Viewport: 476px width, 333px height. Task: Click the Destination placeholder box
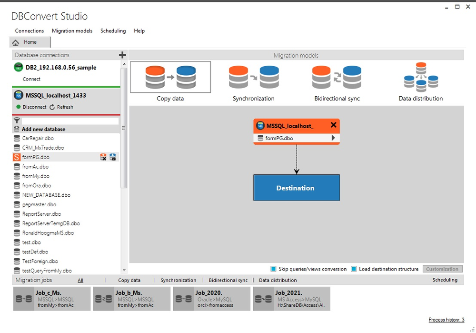pyautogui.click(x=296, y=188)
